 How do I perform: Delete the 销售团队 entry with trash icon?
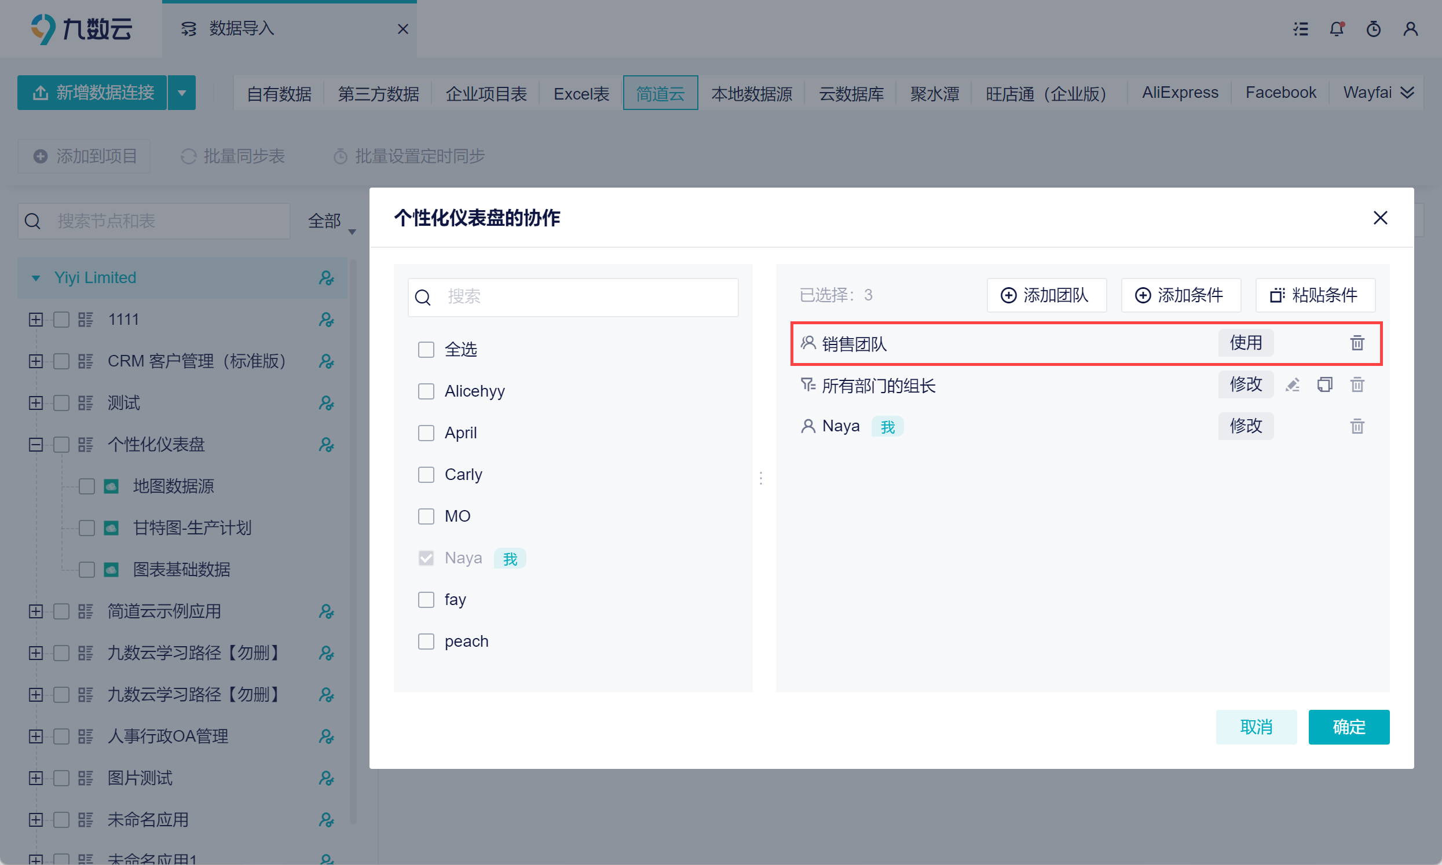1357,343
